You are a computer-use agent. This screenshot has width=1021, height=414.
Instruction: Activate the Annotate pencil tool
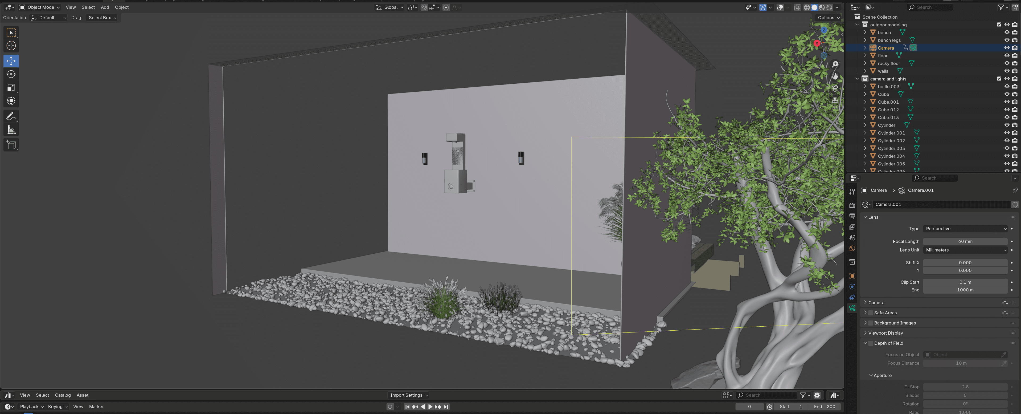click(x=11, y=116)
